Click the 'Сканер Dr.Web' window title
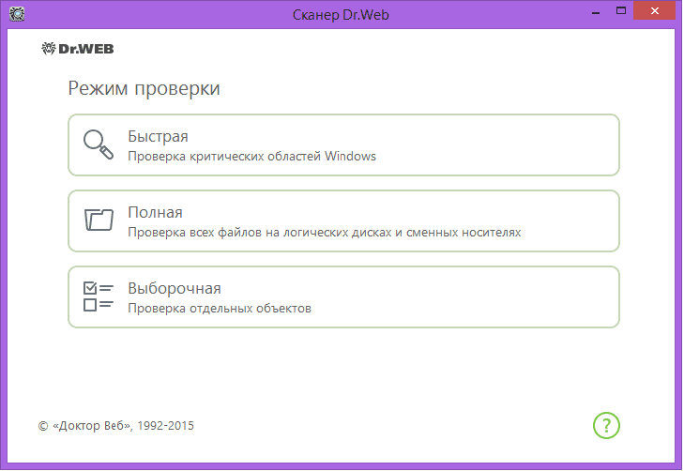Viewport: 684px width, 471px height. point(341,15)
